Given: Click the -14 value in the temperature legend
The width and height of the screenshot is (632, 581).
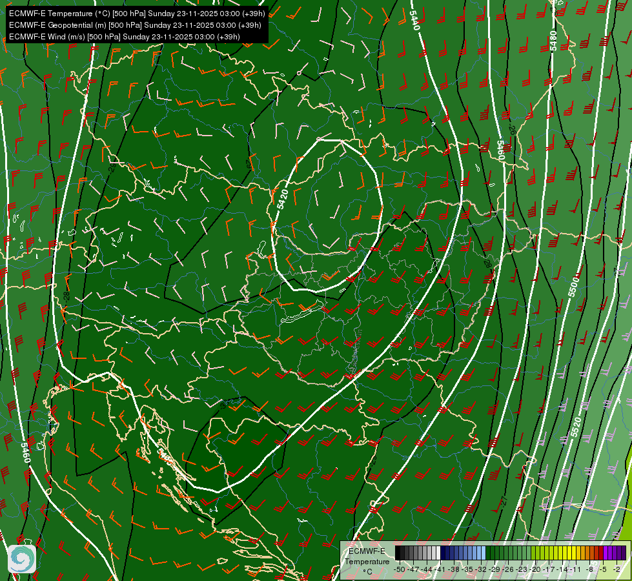Looking at the screenshot, I should click(x=562, y=569).
